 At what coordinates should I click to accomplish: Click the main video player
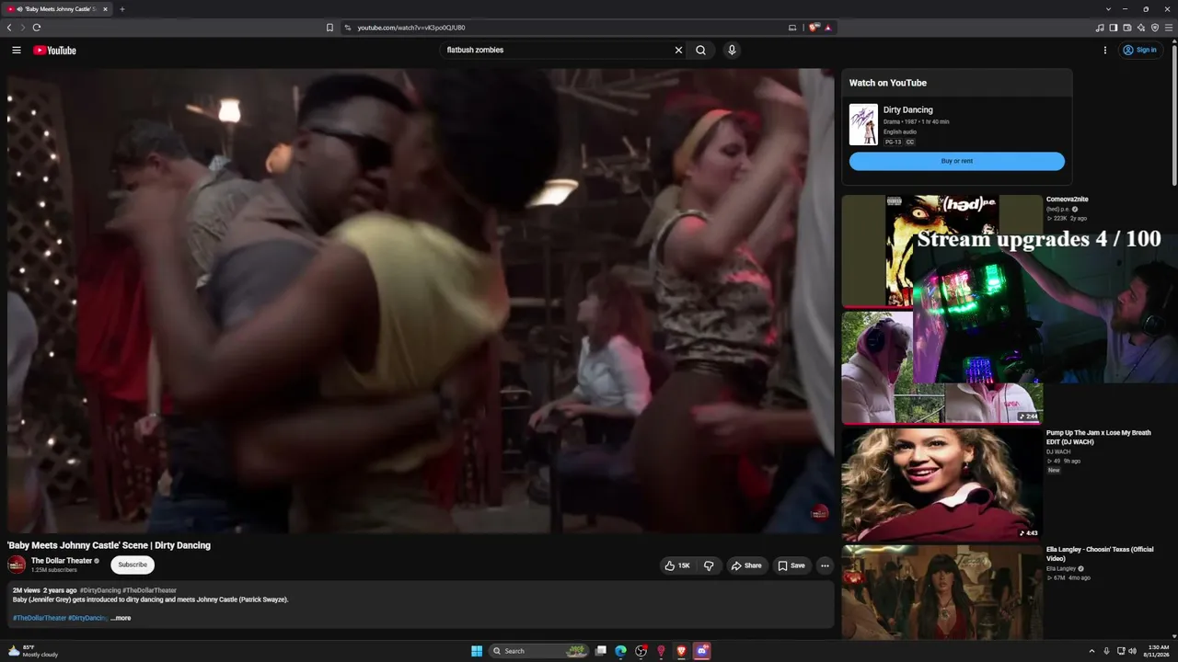[x=421, y=301]
